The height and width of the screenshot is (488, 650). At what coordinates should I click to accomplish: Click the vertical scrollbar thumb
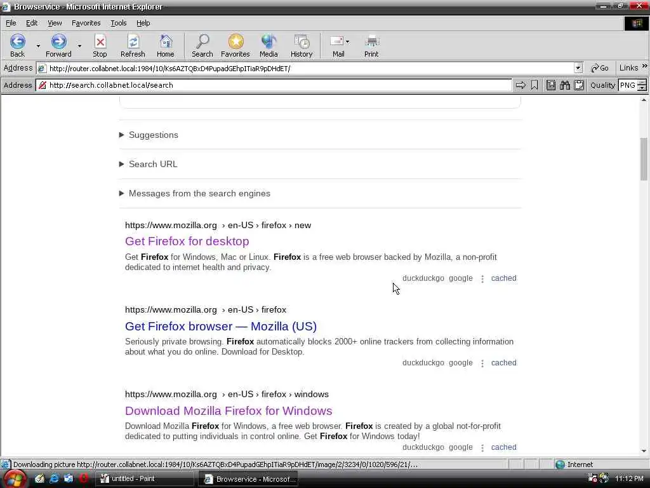click(644, 159)
